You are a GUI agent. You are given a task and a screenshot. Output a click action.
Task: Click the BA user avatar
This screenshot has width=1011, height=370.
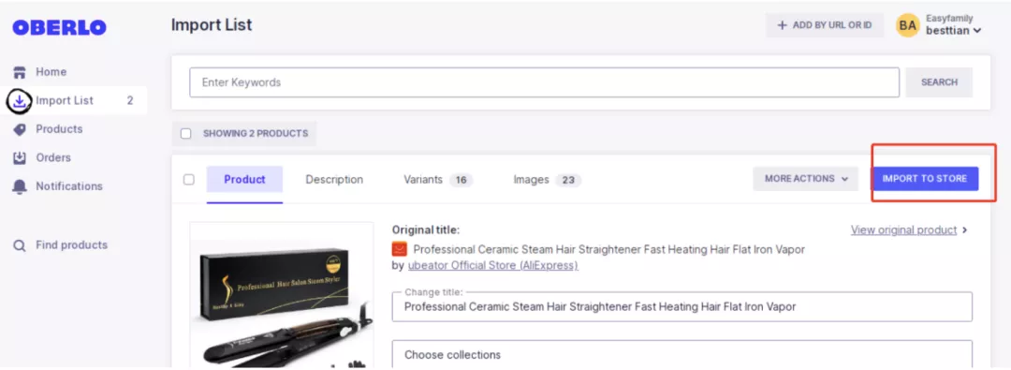click(x=908, y=25)
